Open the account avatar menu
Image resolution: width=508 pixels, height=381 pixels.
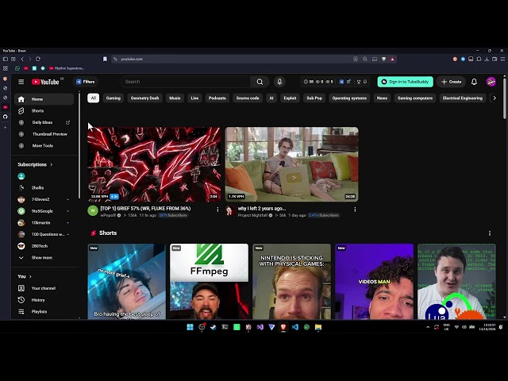(491, 82)
